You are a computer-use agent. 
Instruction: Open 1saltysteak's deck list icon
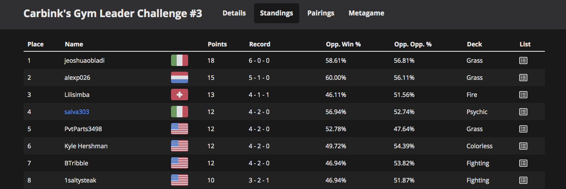click(x=523, y=180)
